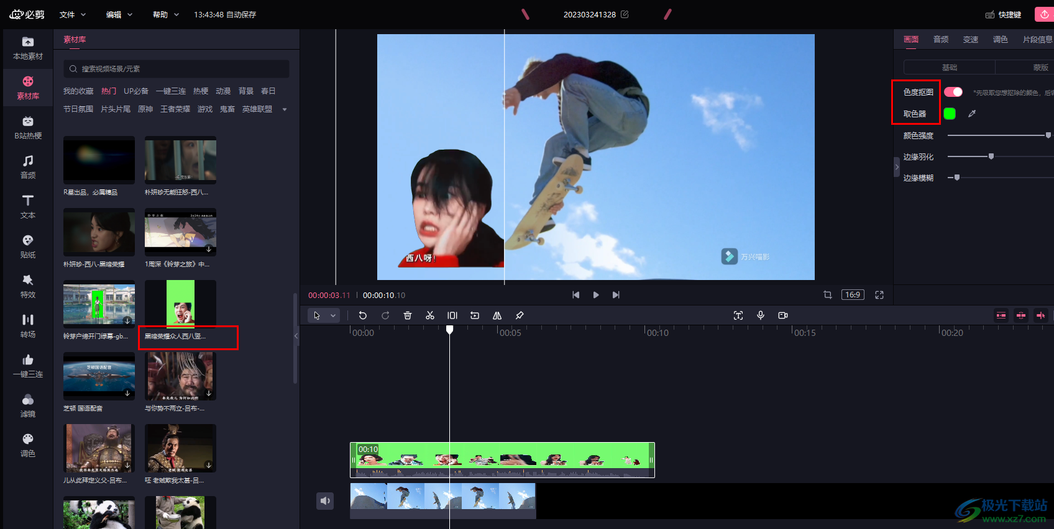The height and width of the screenshot is (529, 1054).
Task: Click the reverse playback clip icon
Action: 475,315
